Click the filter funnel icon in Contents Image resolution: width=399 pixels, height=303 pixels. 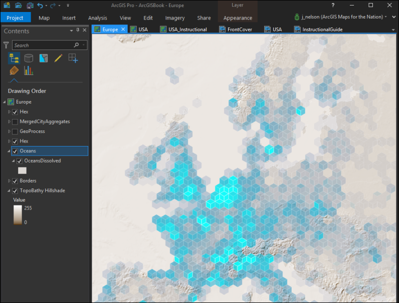coord(6,45)
